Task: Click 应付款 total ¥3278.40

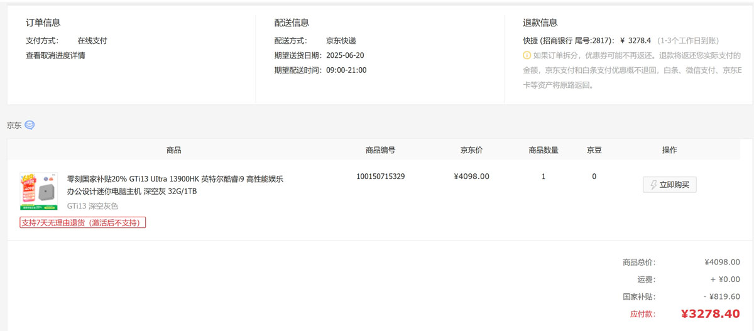Action: click(x=710, y=314)
